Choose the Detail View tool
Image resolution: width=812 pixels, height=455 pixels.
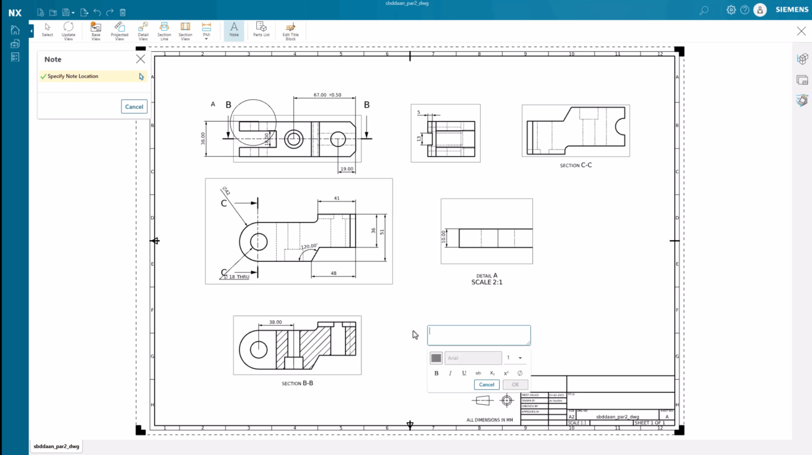tap(143, 31)
